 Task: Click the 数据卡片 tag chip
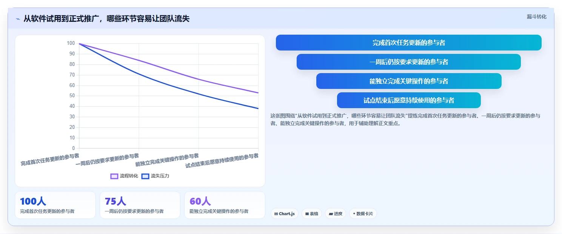click(363, 214)
